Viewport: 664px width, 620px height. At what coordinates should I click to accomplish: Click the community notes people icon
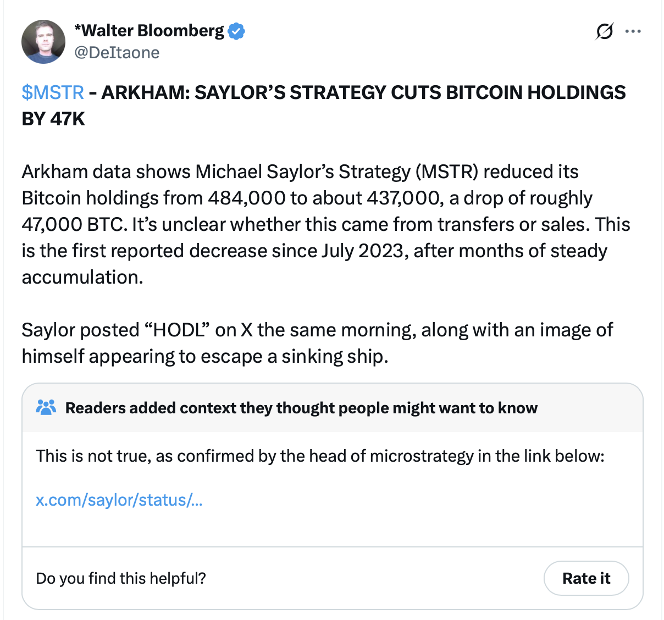click(x=46, y=408)
